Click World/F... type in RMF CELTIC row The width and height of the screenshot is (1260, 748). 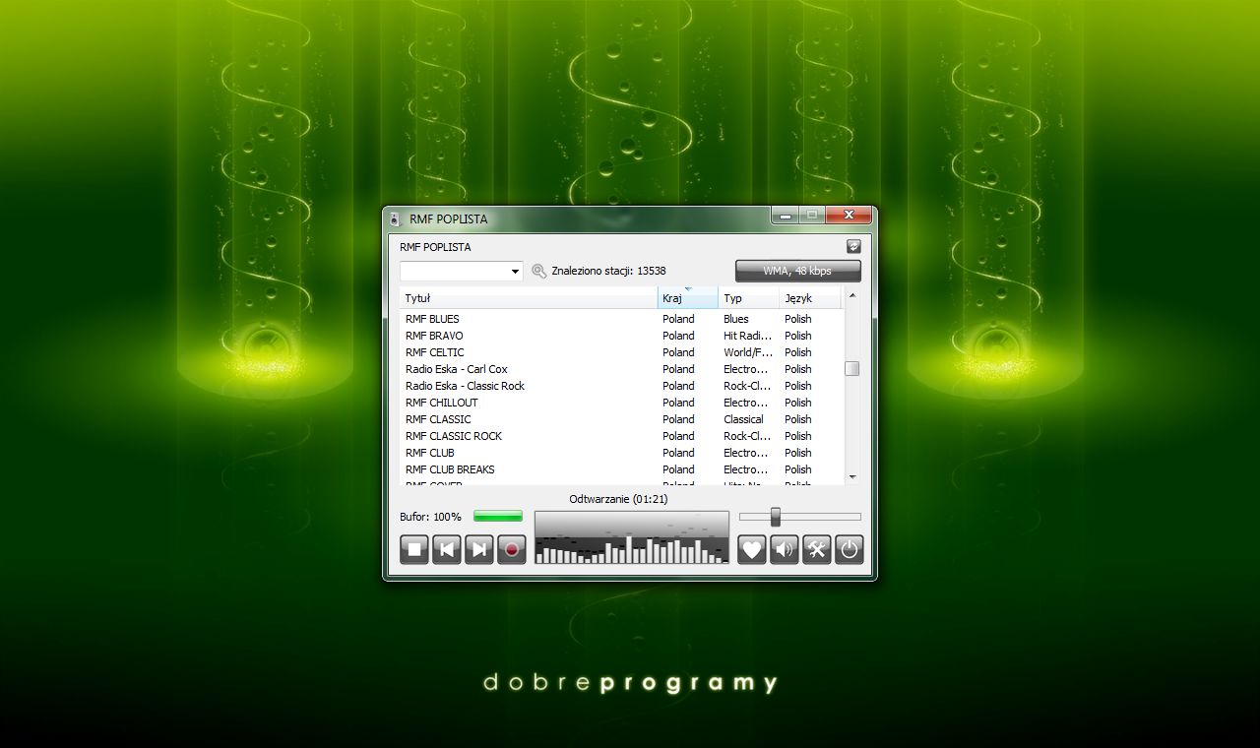747,352
